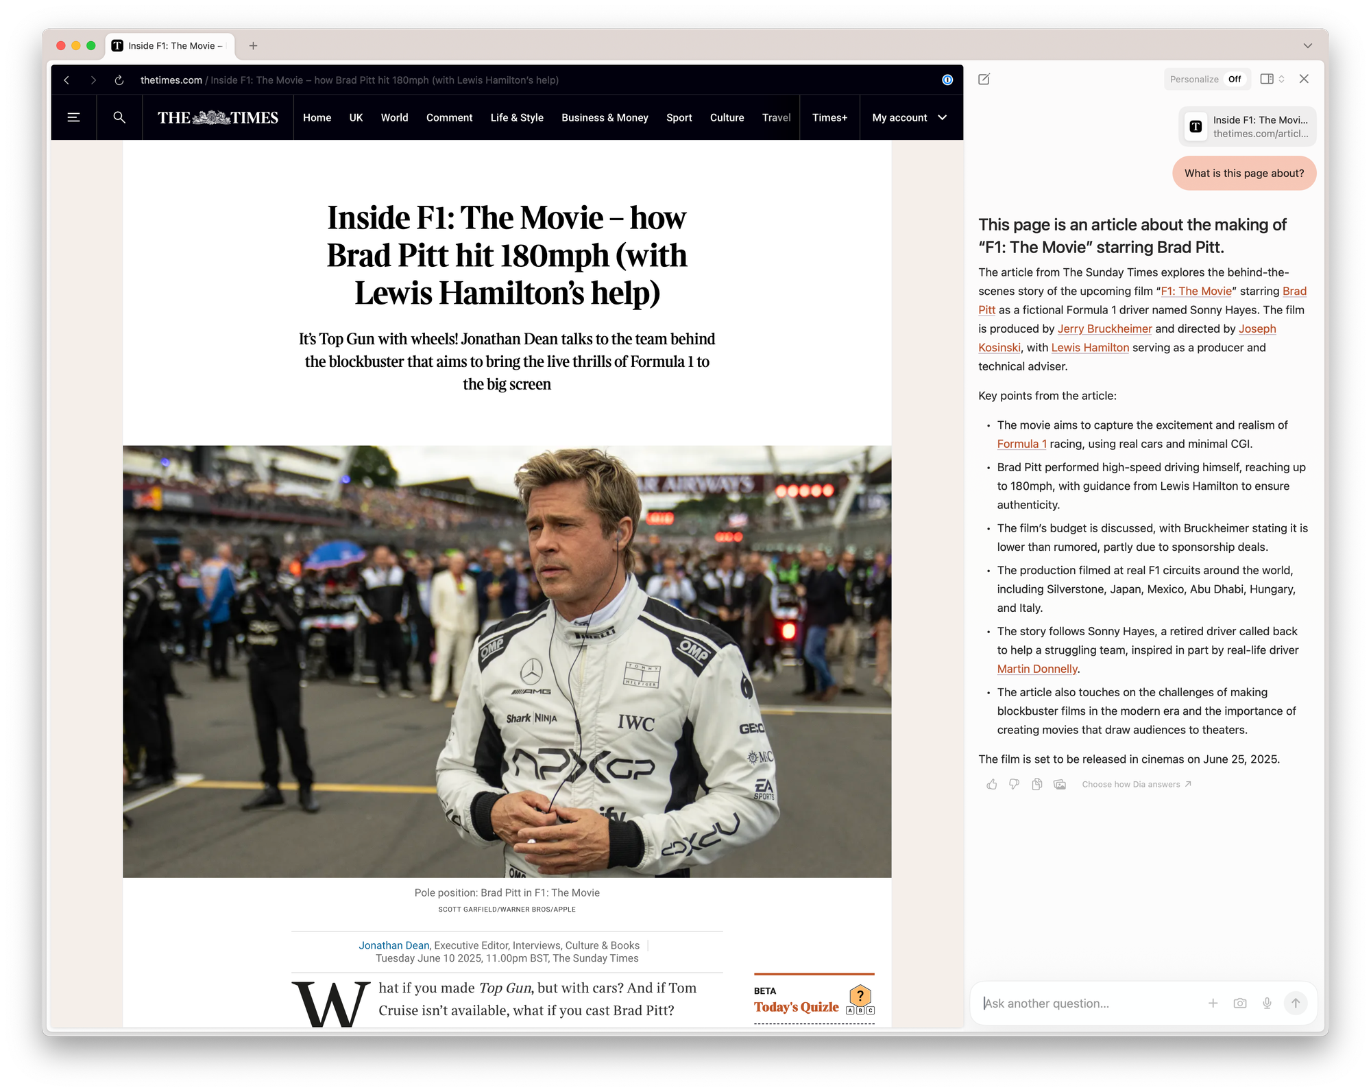Attach content with the plus icon in chat input

1213,1004
